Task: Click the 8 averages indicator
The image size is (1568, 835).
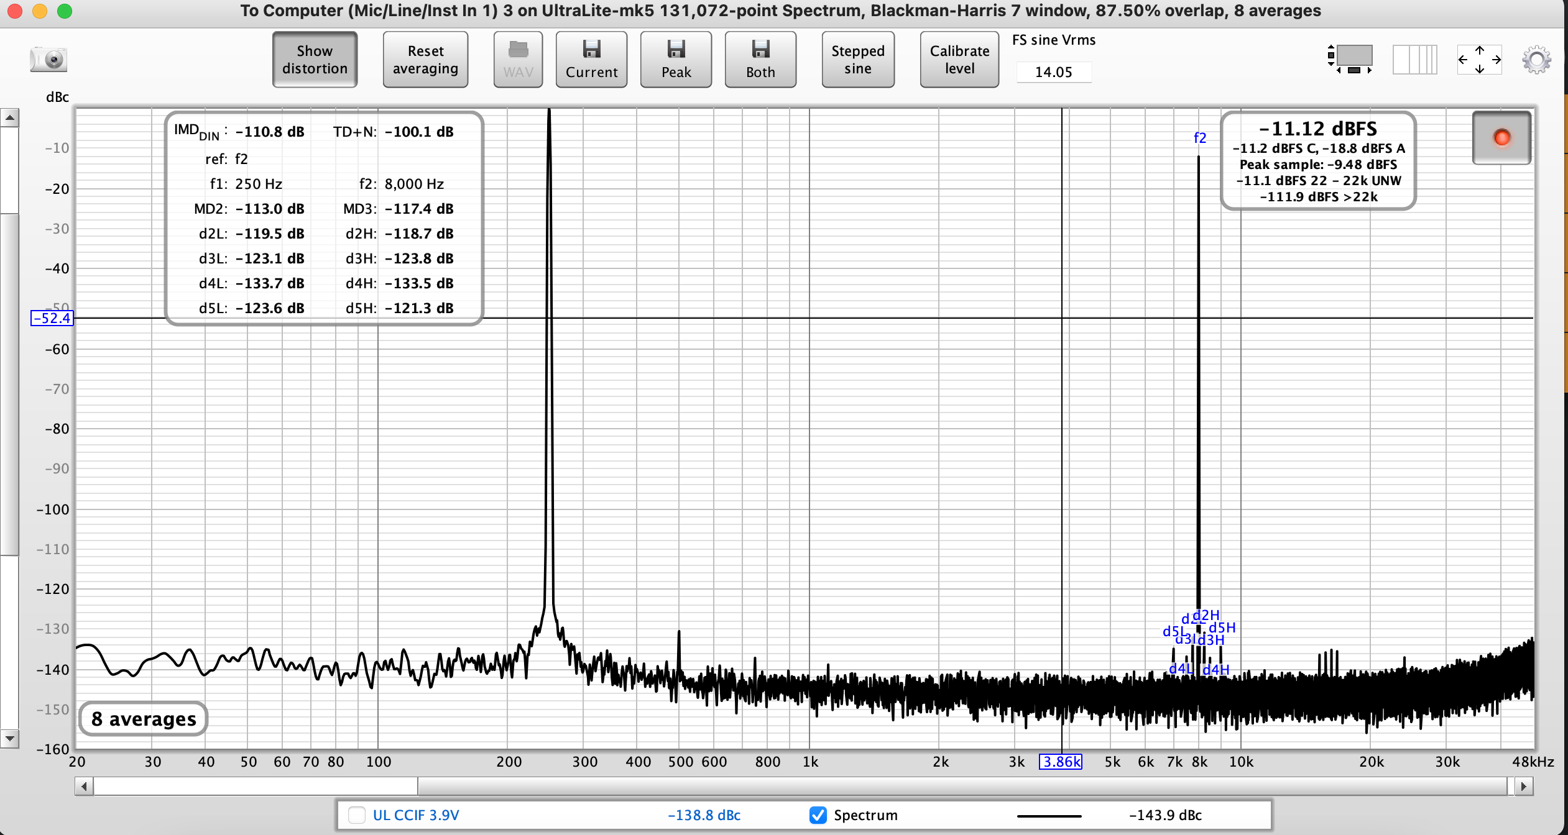Action: [x=144, y=719]
